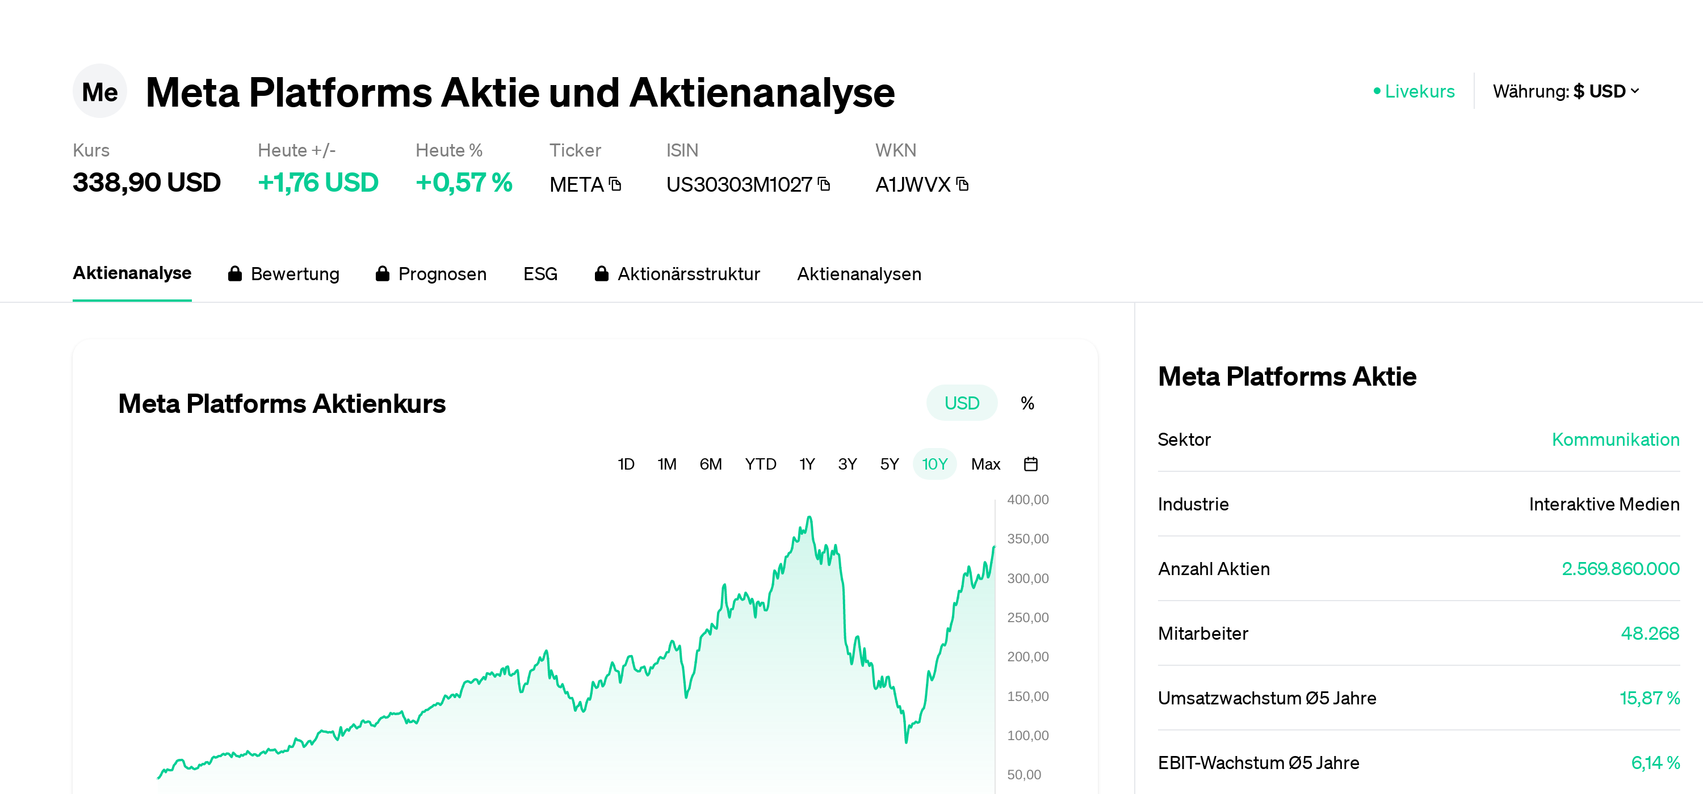1703x794 pixels.
Task: Switch chart display to percent
Action: click(x=1027, y=403)
